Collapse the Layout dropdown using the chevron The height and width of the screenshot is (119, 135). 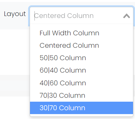coord(127,16)
